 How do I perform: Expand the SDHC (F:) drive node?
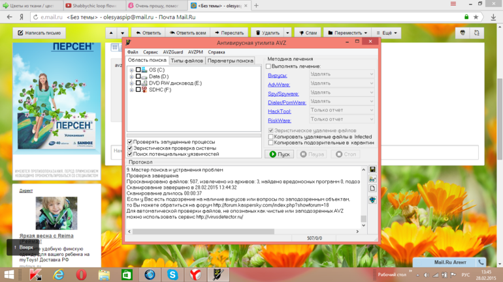coord(131,90)
